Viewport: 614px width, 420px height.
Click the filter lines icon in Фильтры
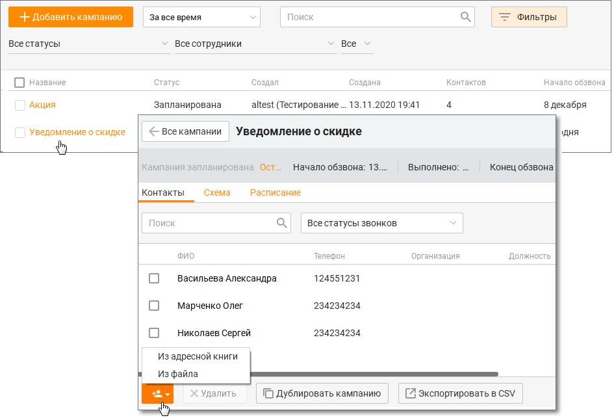click(504, 17)
